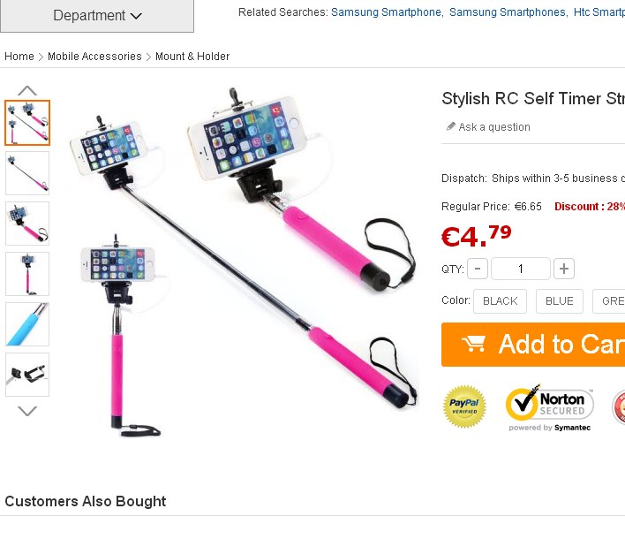Open the Department dropdown menu
This screenshot has width=625, height=539.
(x=97, y=16)
